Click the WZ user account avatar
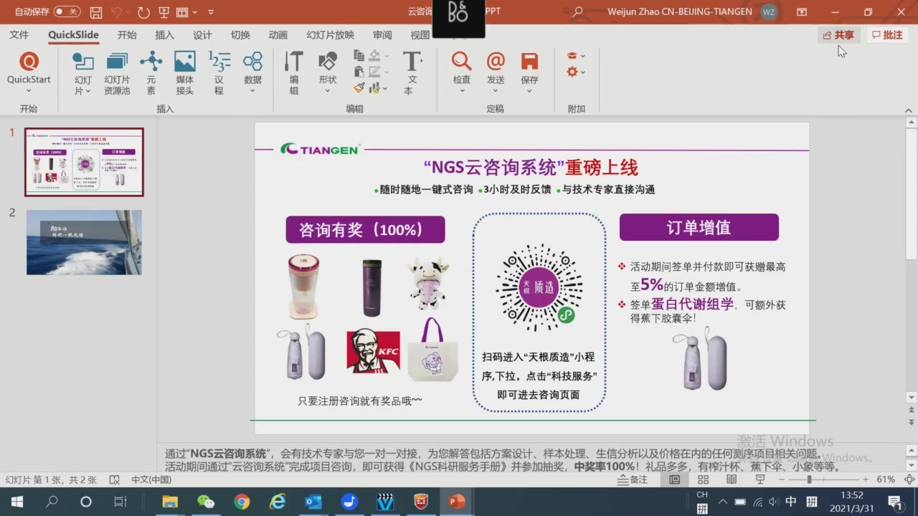 pos(768,12)
